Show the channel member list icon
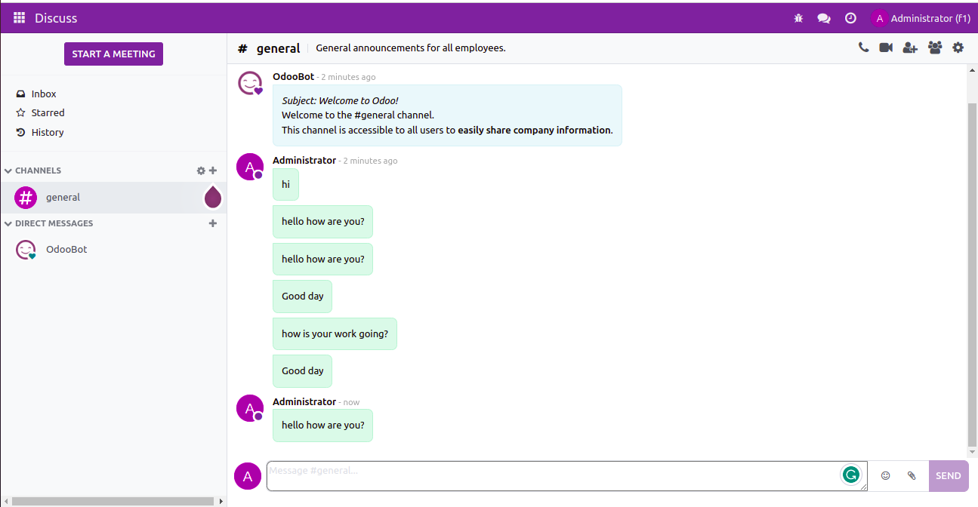Screen dimensions: 978x507 [935, 48]
